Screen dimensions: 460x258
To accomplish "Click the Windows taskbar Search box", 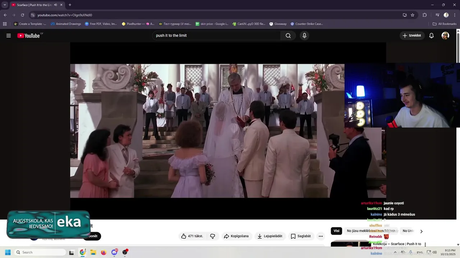I will [x=40, y=252].
